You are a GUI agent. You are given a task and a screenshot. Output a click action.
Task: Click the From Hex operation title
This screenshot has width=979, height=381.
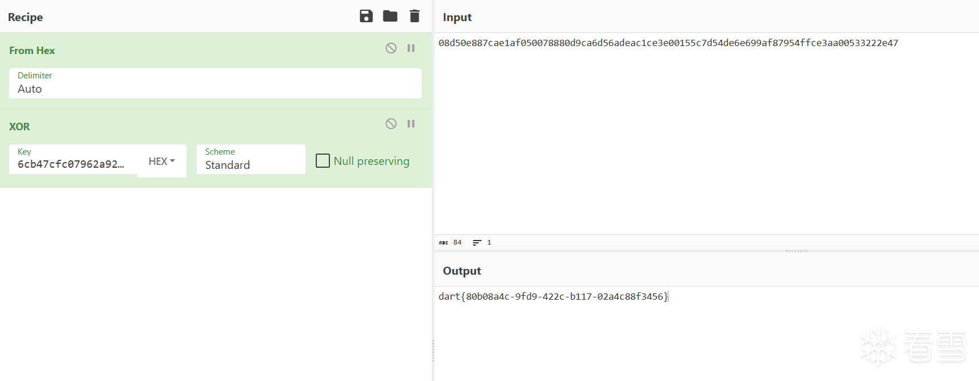coord(32,51)
